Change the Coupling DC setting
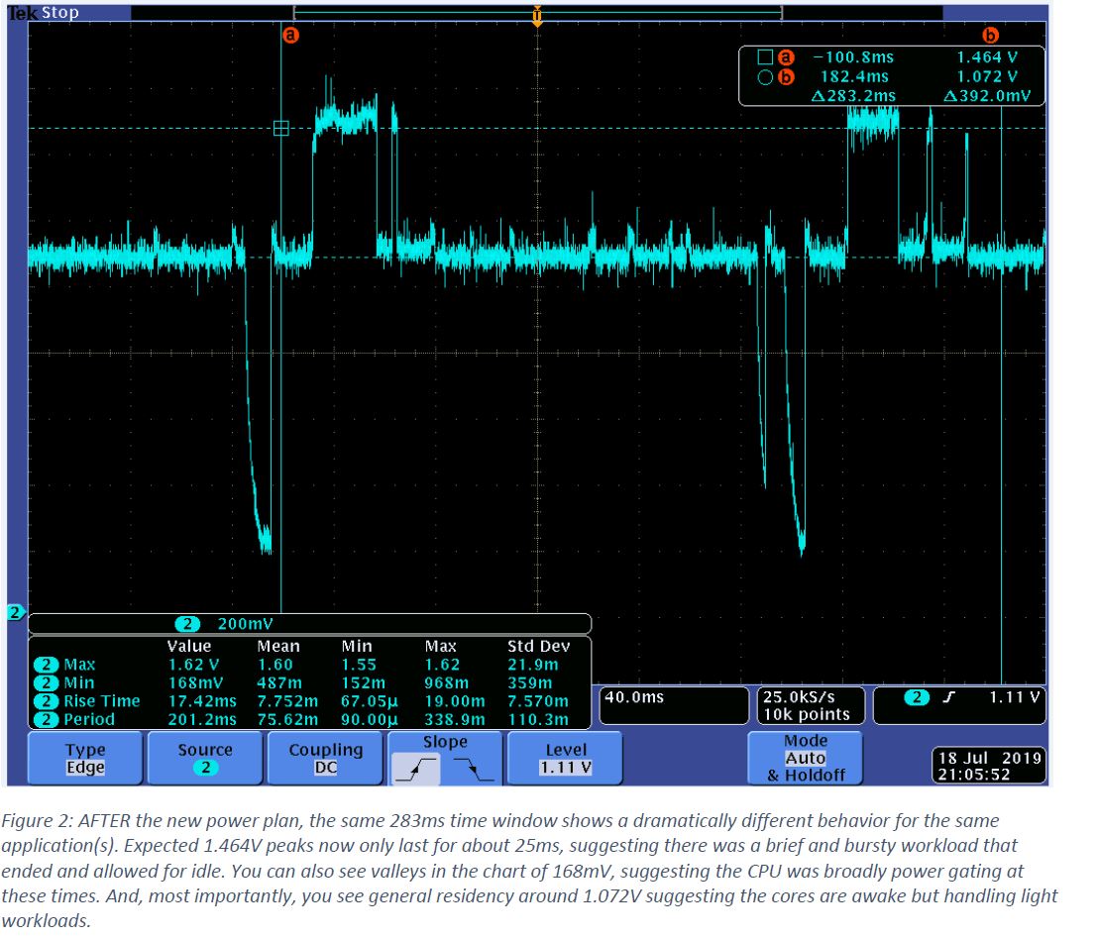 coord(325,758)
